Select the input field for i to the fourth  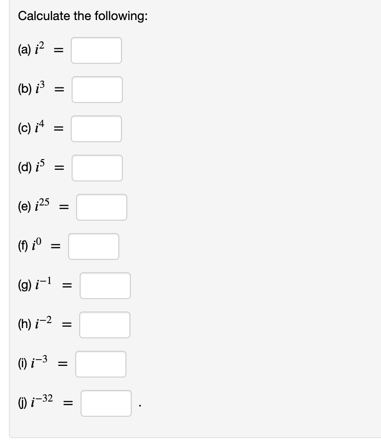(x=96, y=129)
